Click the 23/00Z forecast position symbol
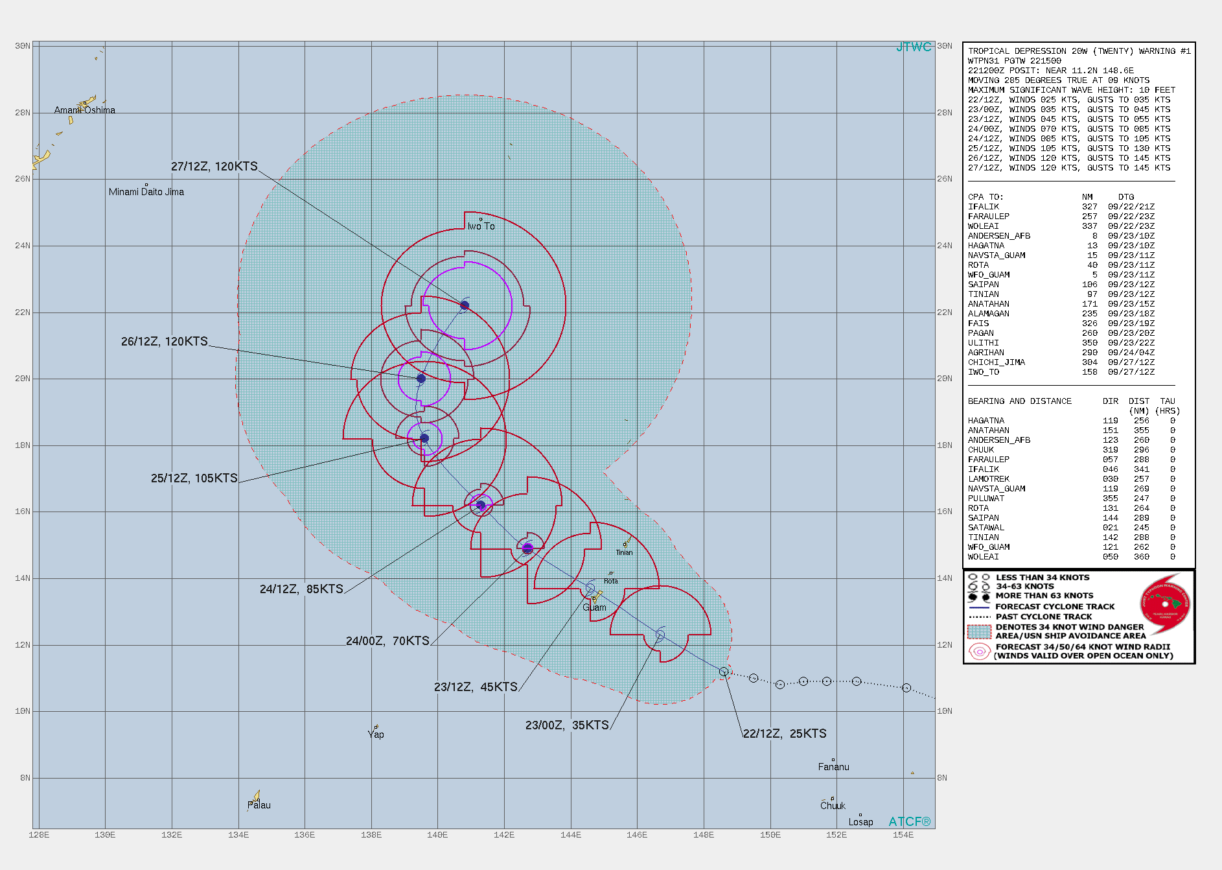The width and height of the screenshot is (1222, 870). pos(660,634)
